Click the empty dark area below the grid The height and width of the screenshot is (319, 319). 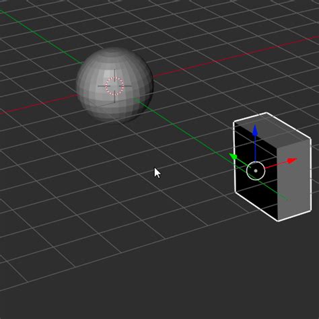[202, 291]
